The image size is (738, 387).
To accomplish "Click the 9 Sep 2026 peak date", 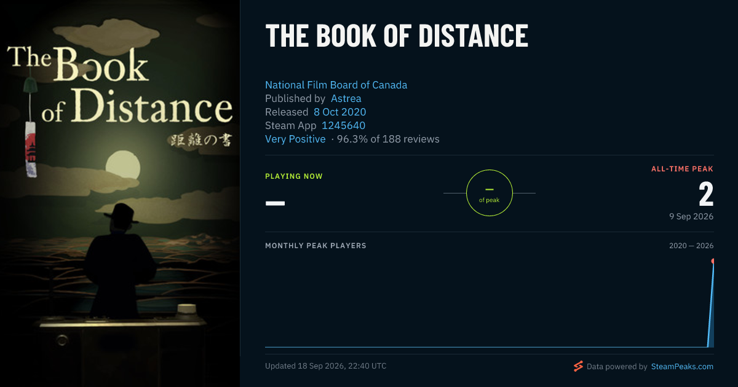I will (692, 216).
